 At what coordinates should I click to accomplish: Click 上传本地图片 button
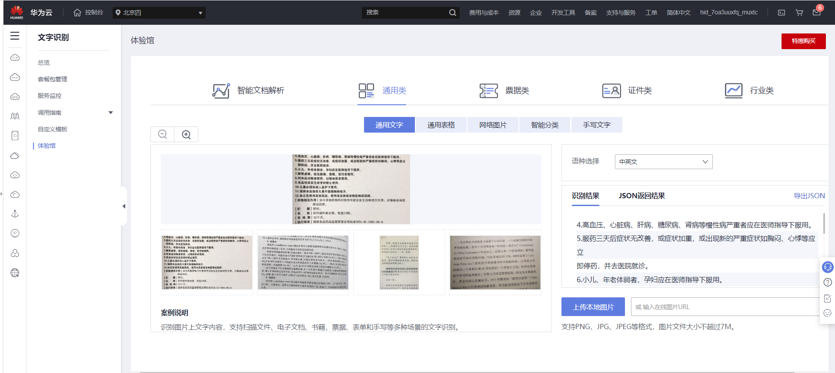pyautogui.click(x=593, y=307)
